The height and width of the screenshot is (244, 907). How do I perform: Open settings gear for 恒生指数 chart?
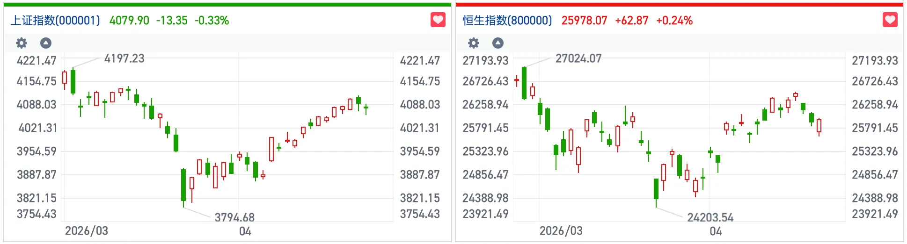tap(474, 43)
